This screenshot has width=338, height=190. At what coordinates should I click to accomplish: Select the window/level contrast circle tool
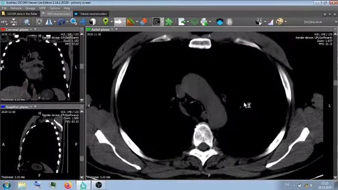click(x=93, y=22)
